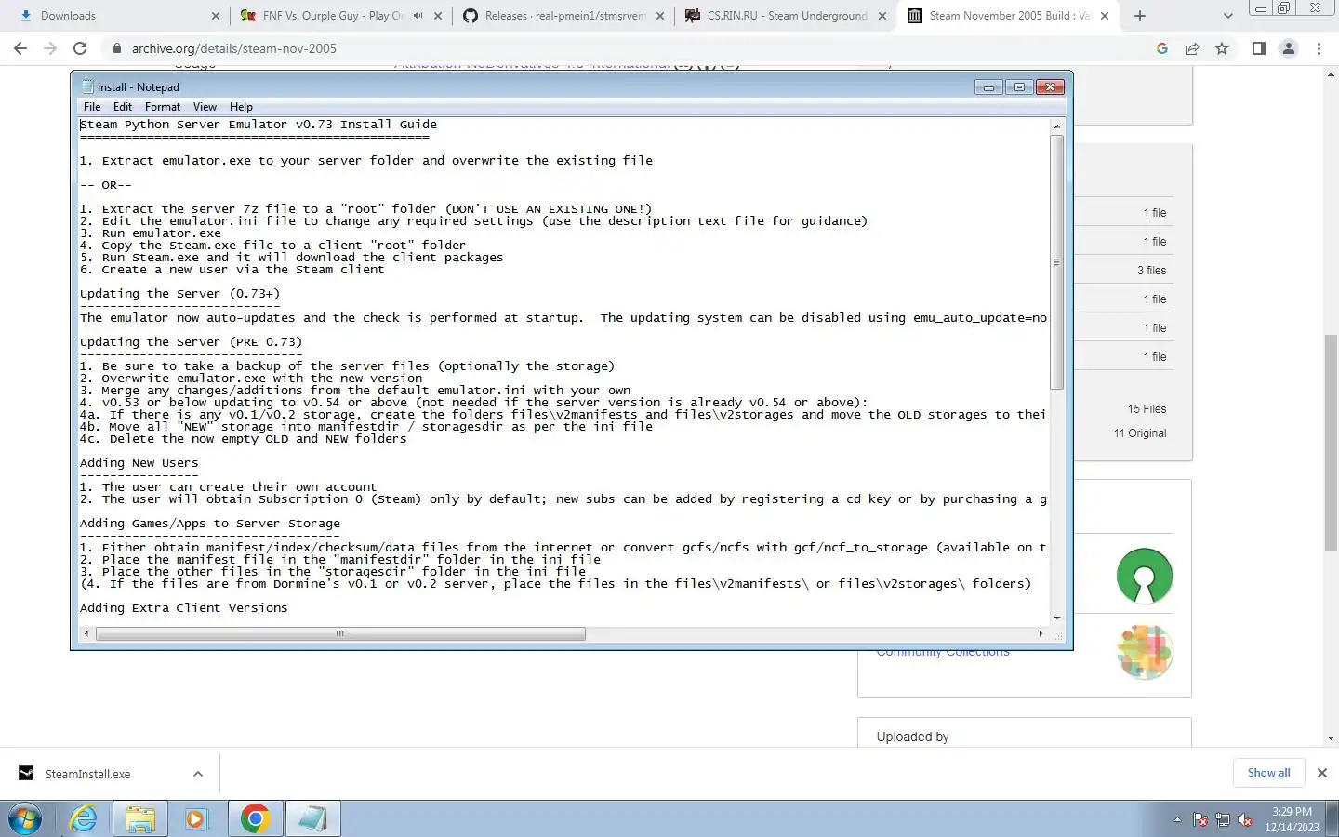Viewport: 1339px width, 837px height.
Task: Close the Releases GitHub tab
Action: [x=660, y=16]
